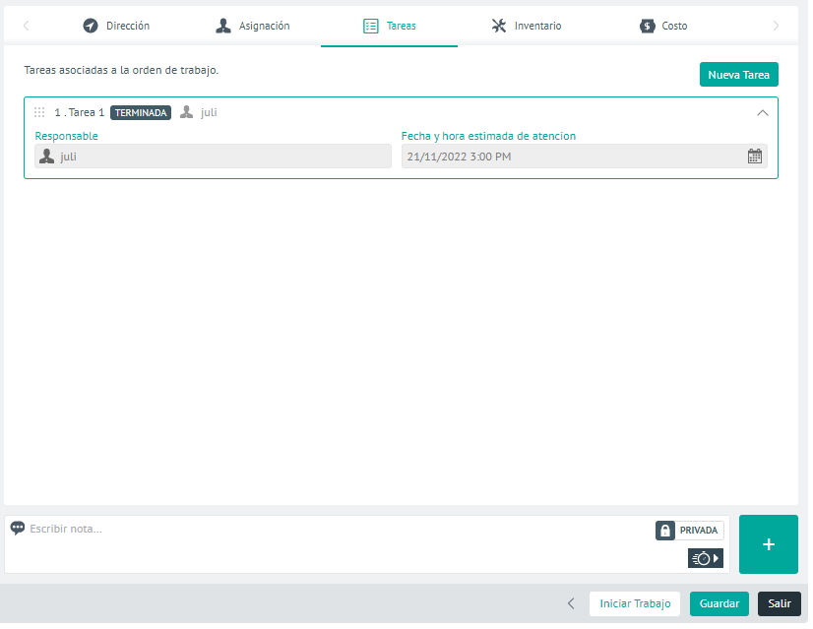Create a Nueva Tarea
This screenshot has height=629, width=813.
(738, 74)
